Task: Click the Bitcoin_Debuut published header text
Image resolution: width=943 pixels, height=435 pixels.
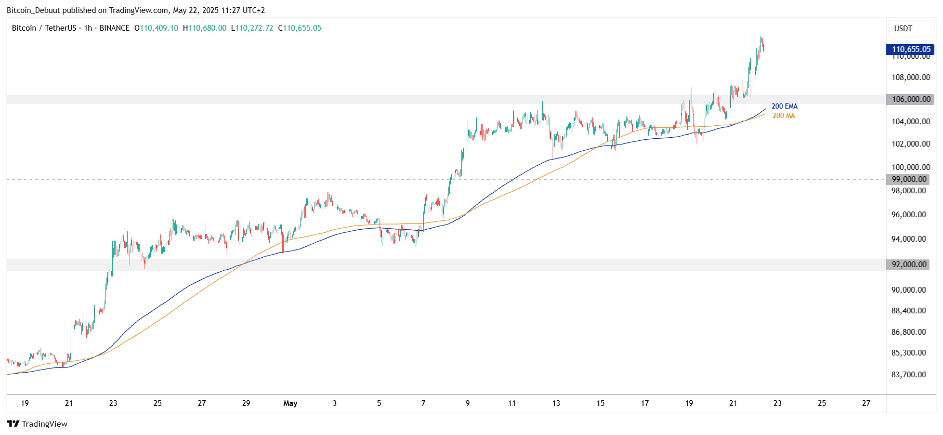Action: click(x=135, y=10)
